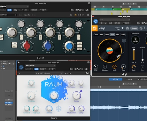The height and width of the screenshot is (121, 147).
Task: Click the RPM control in Vinyl
Action: (96, 67)
